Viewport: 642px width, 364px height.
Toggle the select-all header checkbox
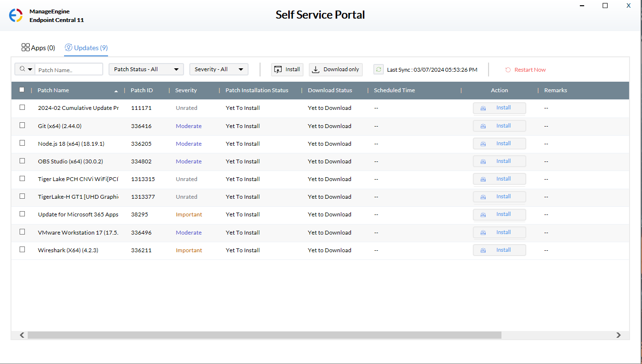(x=22, y=90)
